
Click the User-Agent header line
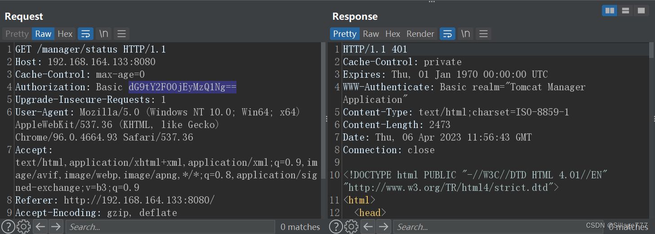pyautogui.click(x=158, y=125)
